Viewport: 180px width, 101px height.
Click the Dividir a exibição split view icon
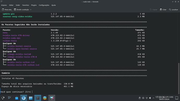[15, 10]
